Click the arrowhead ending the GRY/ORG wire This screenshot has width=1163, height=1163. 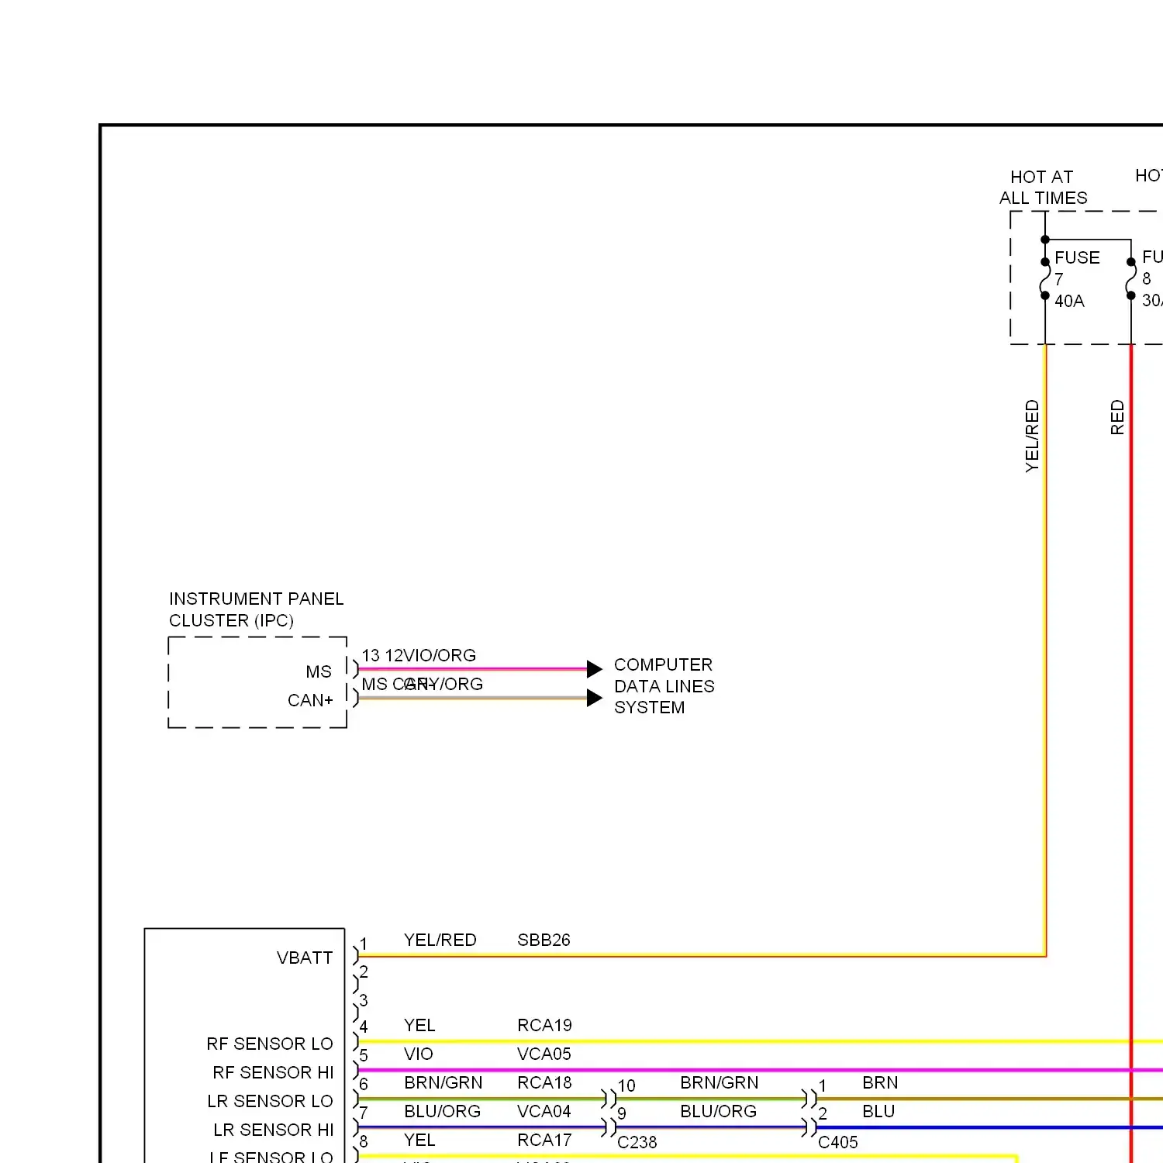[x=595, y=698]
